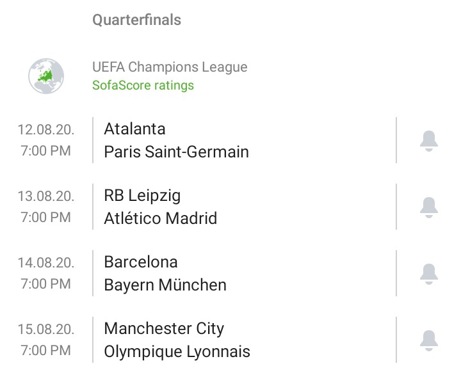
Task: Toggle bell for Manchester City vs Lyonnais
Action: point(428,340)
